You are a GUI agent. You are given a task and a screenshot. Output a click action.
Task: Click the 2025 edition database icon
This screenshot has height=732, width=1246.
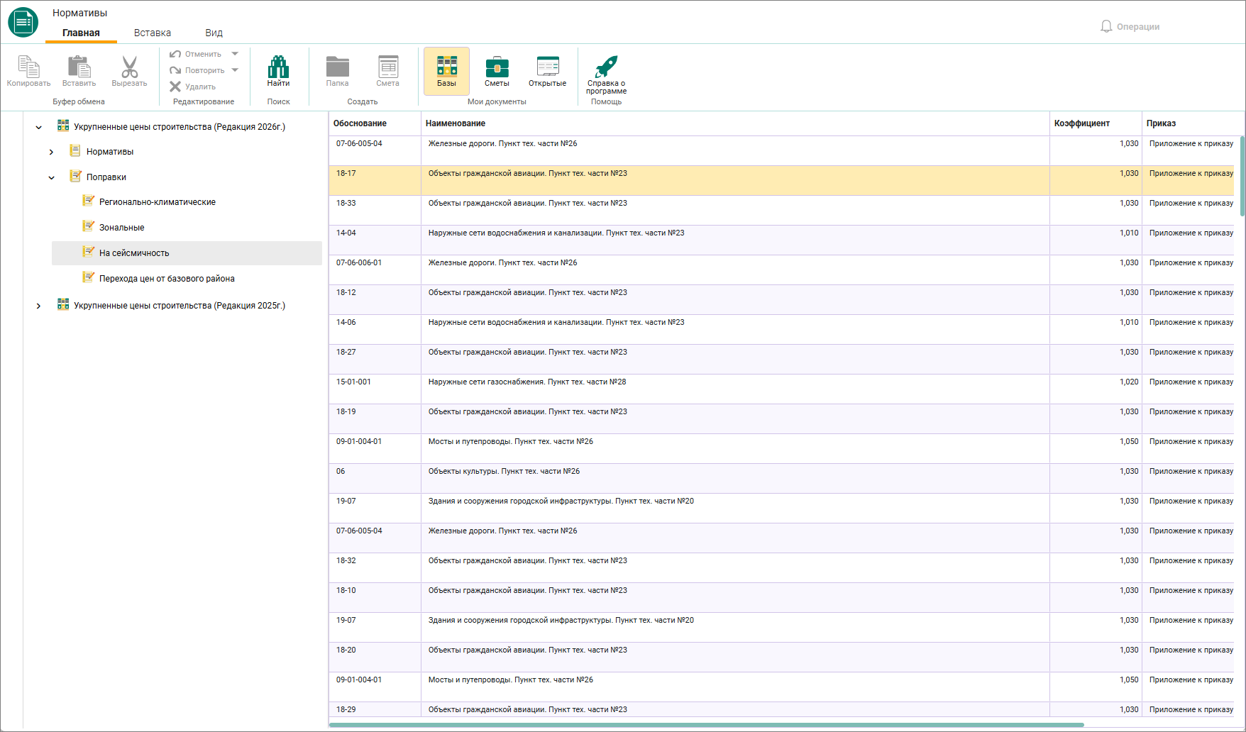coord(63,304)
